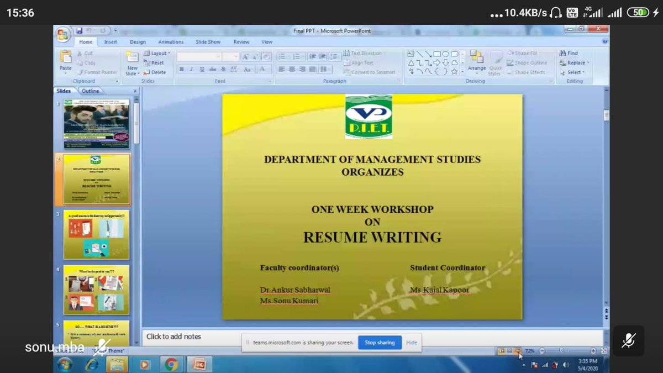Zoom out with the minus button
The height and width of the screenshot is (373, 663).
tap(542, 351)
